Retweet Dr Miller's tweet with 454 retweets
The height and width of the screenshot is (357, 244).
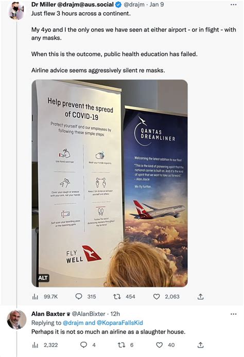[124, 296]
